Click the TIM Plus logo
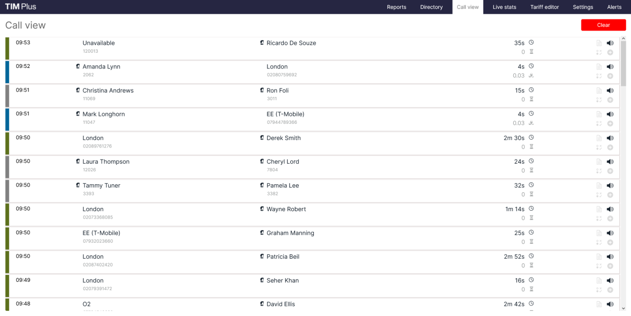 pyautogui.click(x=21, y=6)
